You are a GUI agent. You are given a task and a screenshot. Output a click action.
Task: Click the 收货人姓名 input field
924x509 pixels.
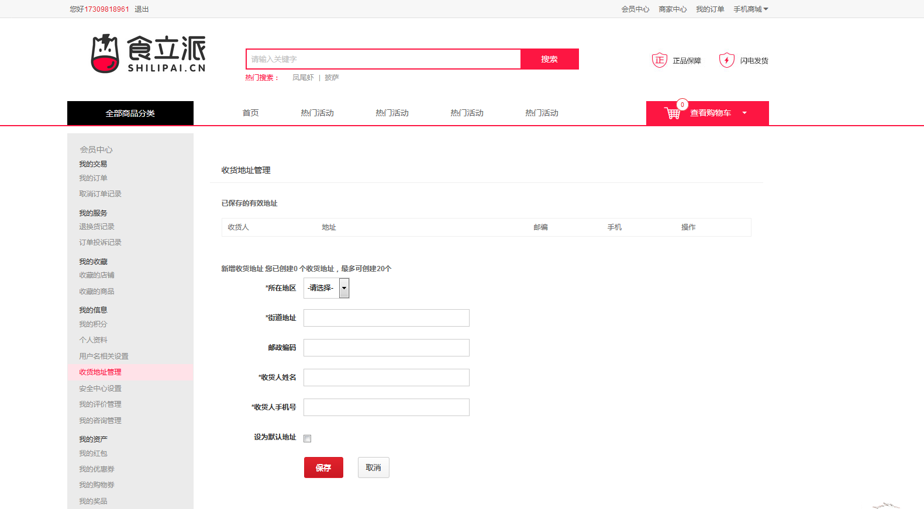coord(387,378)
